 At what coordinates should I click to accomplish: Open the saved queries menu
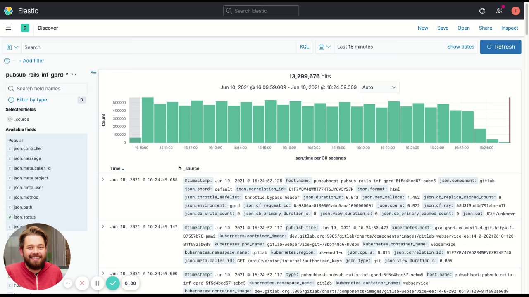coord(12,47)
